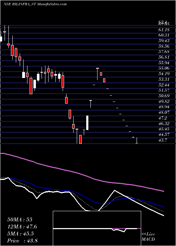176x246 pixels.
Task: Click the tall white candle near 47.2
Action: coord(87,123)
